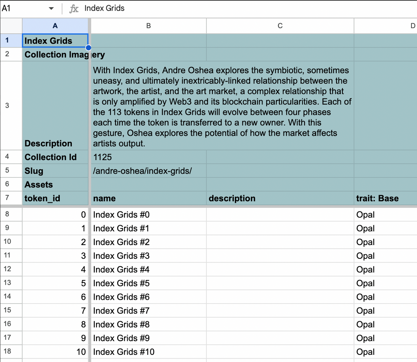The height and width of the screenshot is (362, 417).
Task: Click the Collection Imagery cell
Action: [55, 54]
